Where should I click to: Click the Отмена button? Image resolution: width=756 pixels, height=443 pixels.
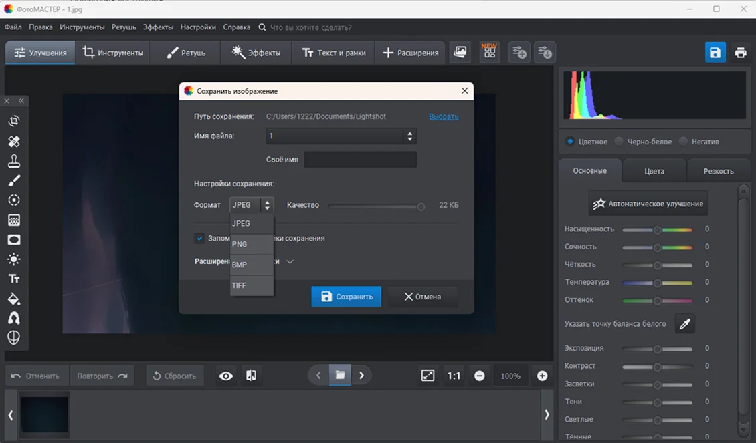pyautogui.click(x=422, y=297)
